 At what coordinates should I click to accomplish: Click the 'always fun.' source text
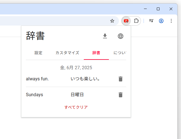37,79
